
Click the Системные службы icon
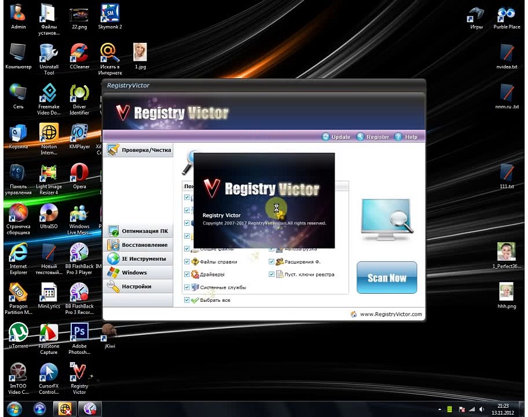point(195,287)
